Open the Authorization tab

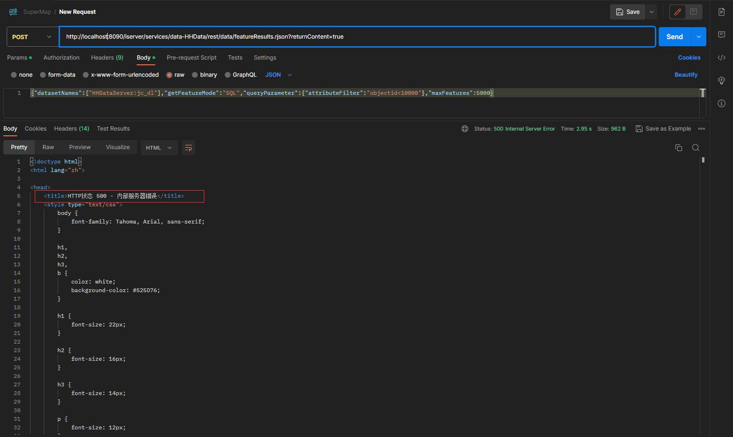click(x=61, y=58)
